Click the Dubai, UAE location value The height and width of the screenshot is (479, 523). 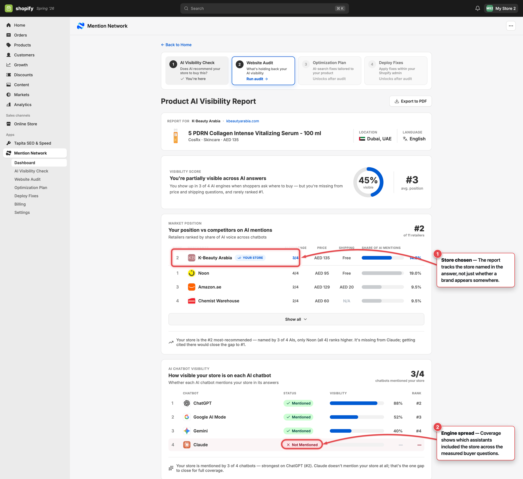point(379,139)
